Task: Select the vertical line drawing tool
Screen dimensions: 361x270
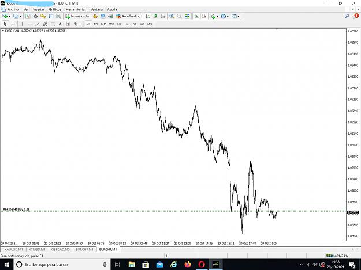Action: (x=22, y=24)
